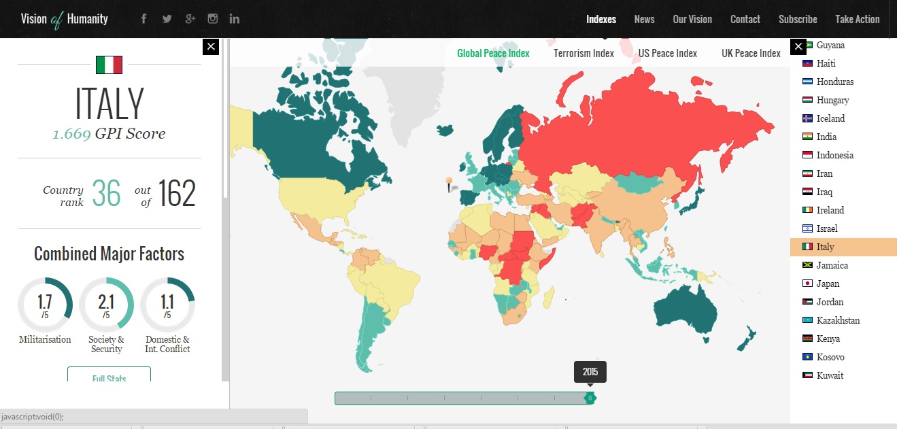The height and width of the screenshot is (429, 897).
Task: Switch to Terrorism Index tab
Action: coord(583,53)
